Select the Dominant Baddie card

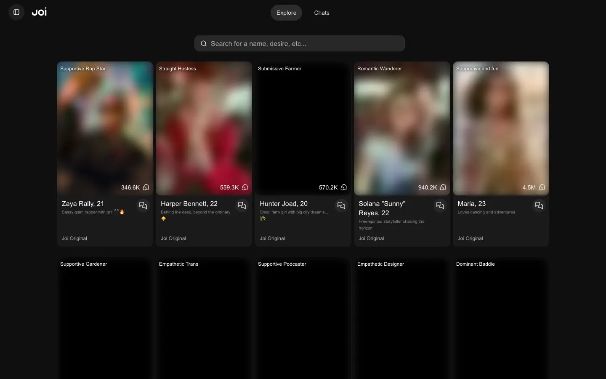pyautogui.click(x=501, y=320)
